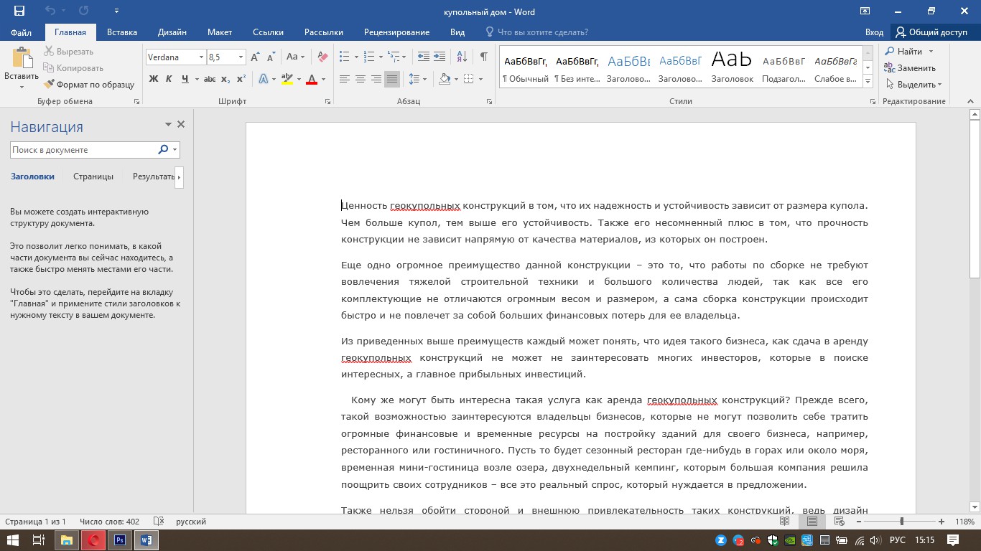981x551 pixels.
Task: Open the Страницы navigation tab
Action: tap(93, 176)
